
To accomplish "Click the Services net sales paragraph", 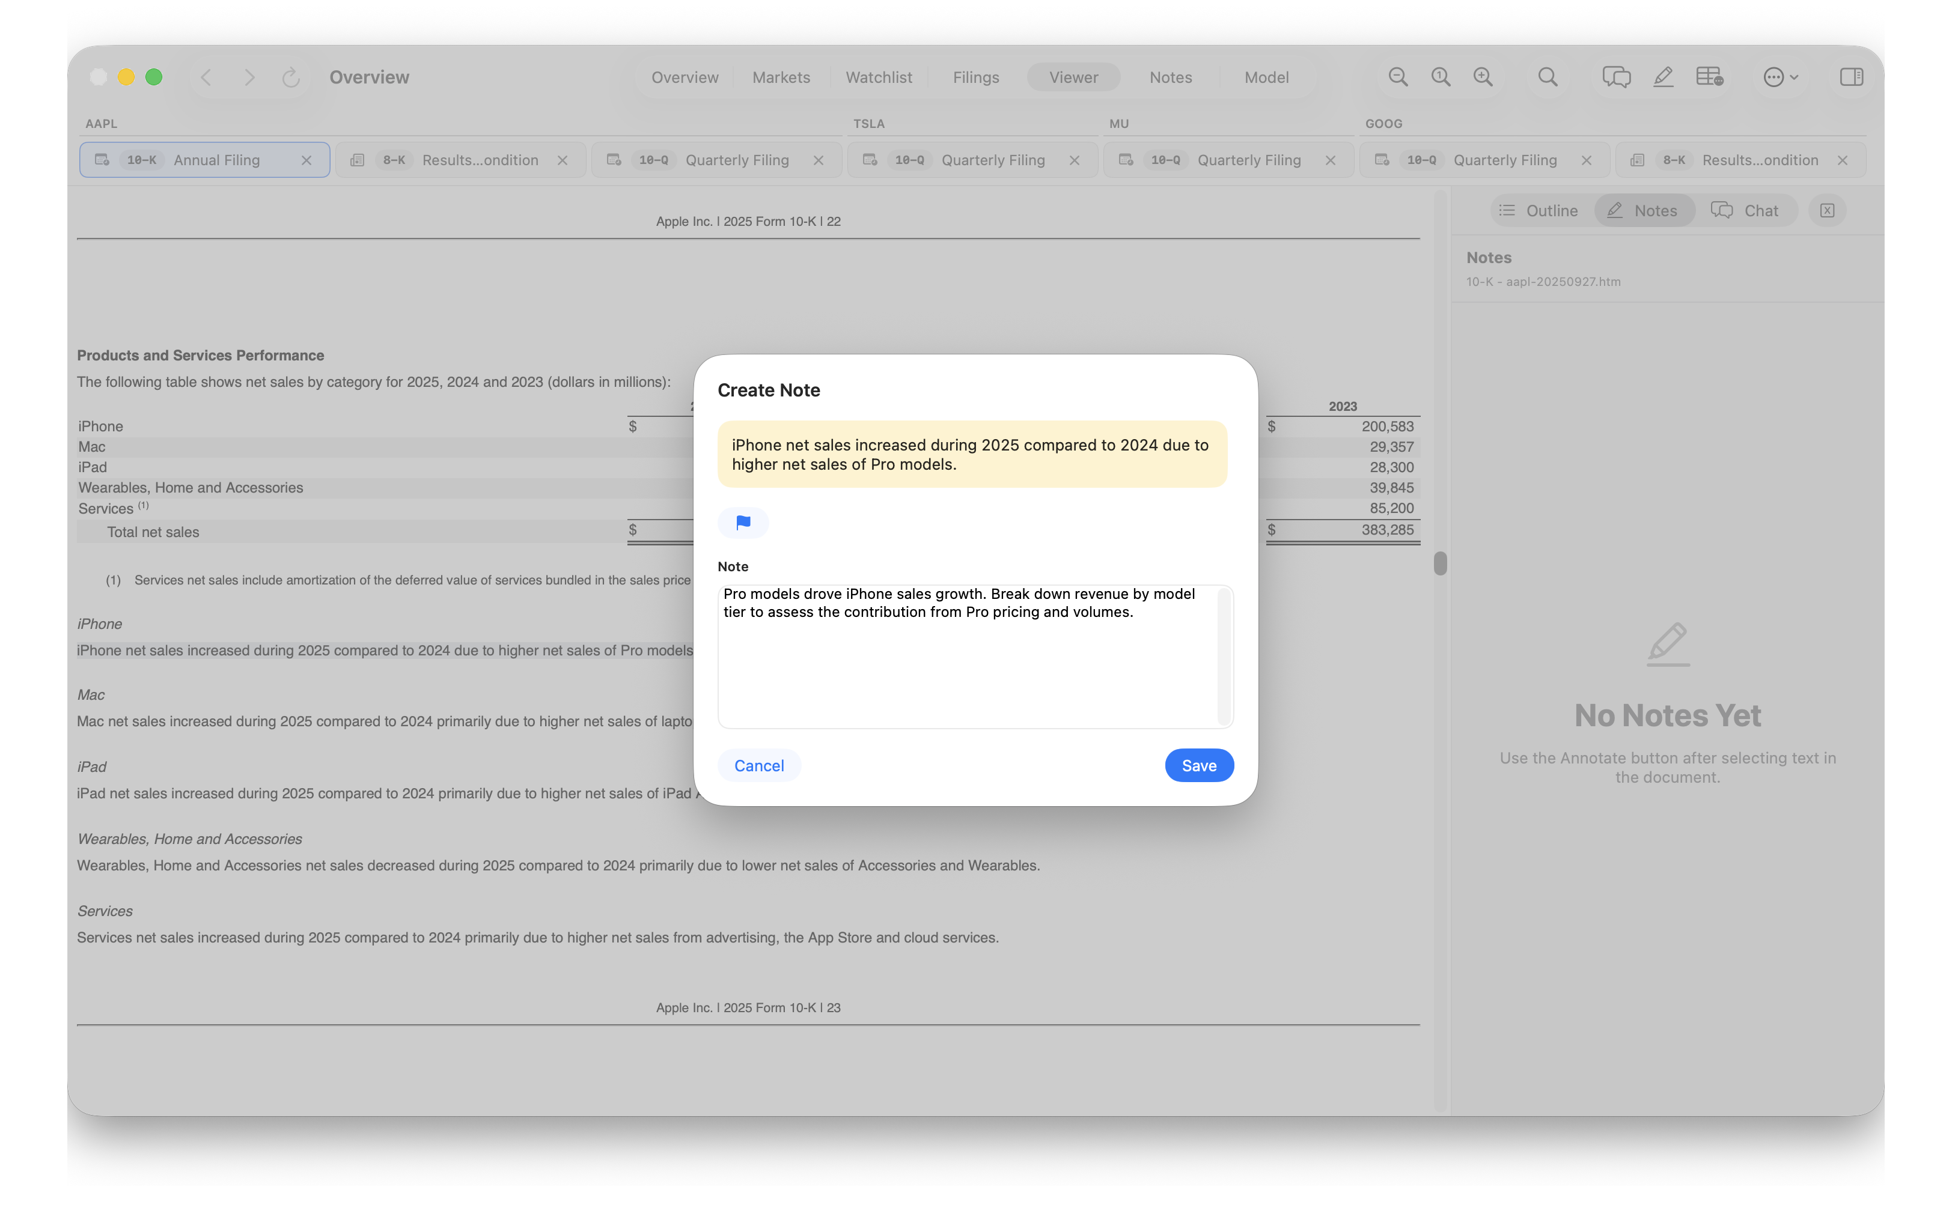I will (537, 937).
